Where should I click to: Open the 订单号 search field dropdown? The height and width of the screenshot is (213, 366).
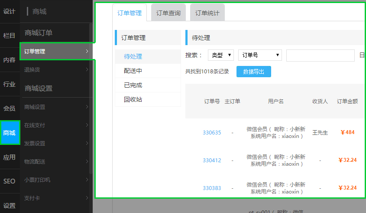[x=260, y=55]
